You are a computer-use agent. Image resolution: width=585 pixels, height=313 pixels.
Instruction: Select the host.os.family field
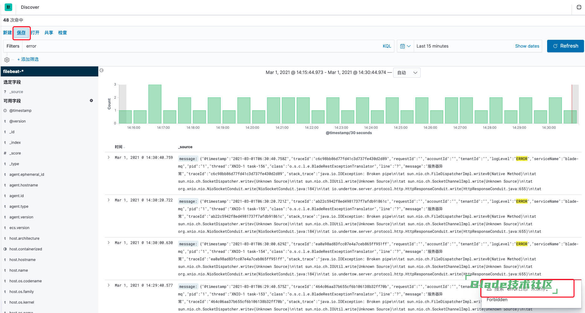point(22,292)
